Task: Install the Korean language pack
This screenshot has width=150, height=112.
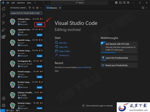Action: [39, 87]
